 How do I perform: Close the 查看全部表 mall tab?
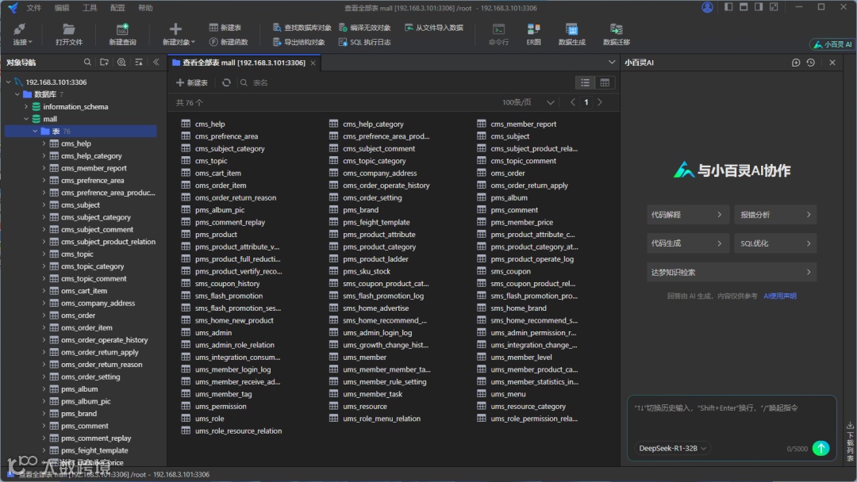tap(313, 63)
